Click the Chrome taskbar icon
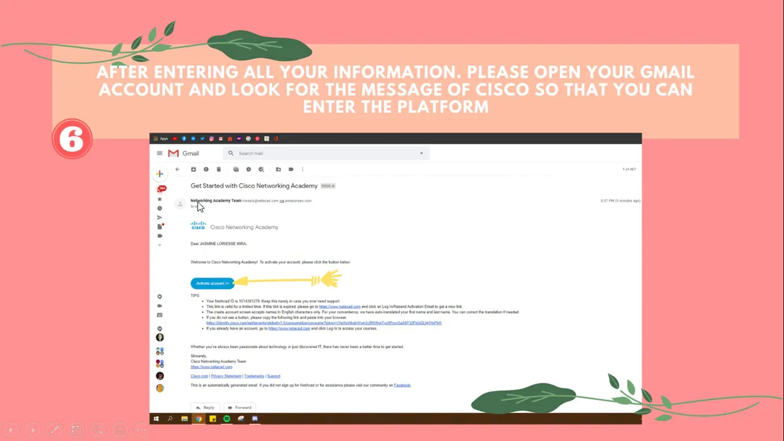784x441 pixels. click(198, 419)
